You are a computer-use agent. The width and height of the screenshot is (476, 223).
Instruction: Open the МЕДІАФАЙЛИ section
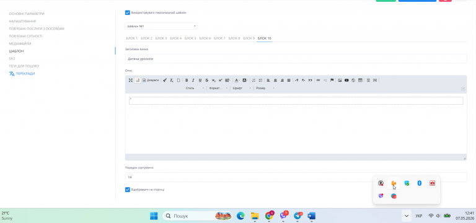20,44
